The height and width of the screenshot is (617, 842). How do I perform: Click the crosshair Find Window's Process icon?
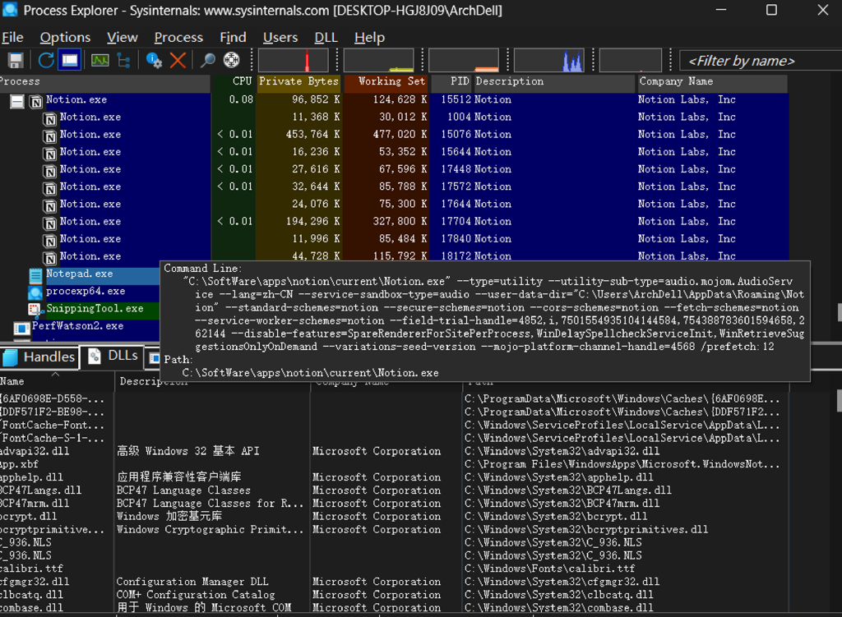(232, 60)
